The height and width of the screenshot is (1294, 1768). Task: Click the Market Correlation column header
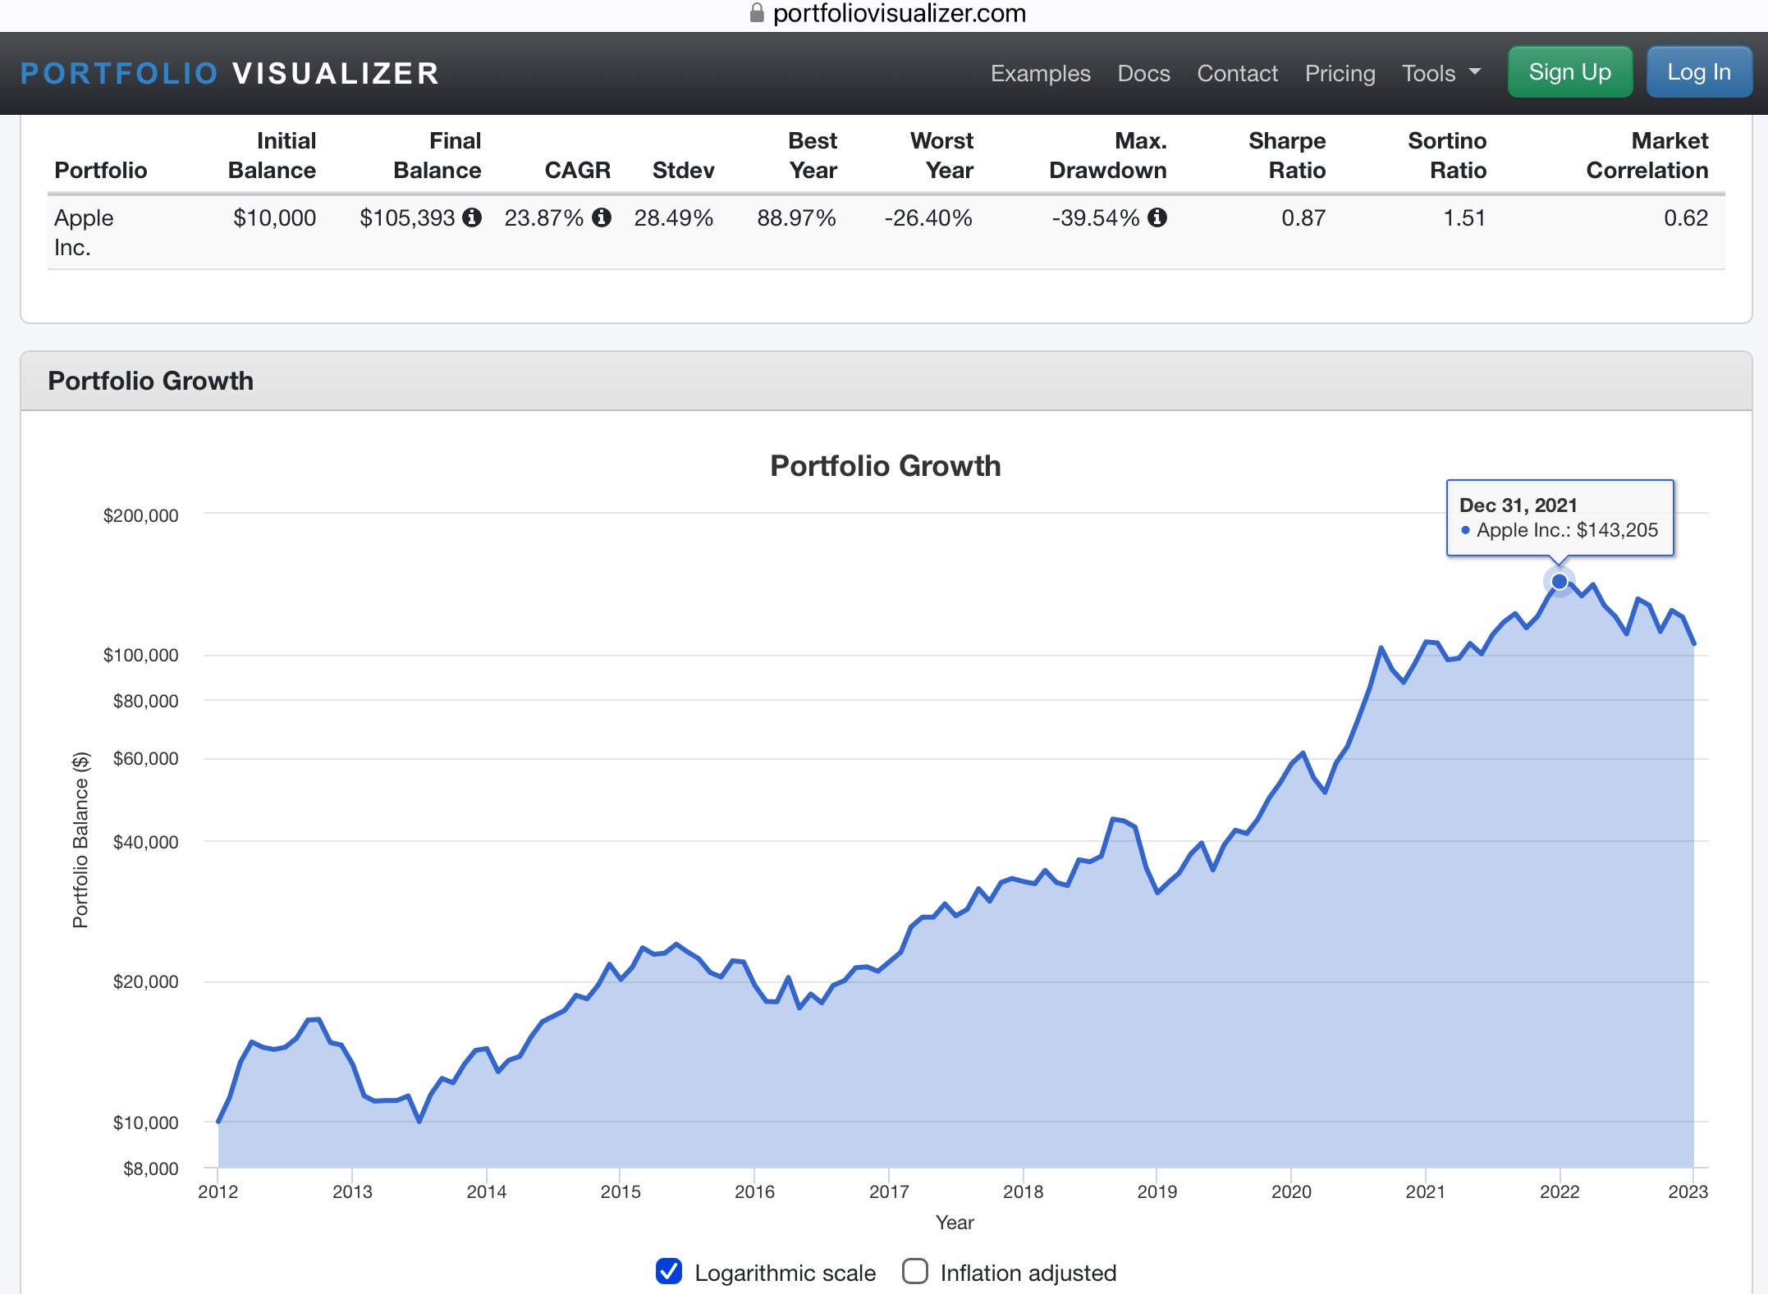[1647, 155]
